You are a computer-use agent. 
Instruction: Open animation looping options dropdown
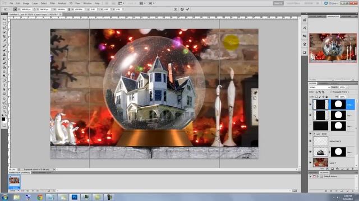(x=14, y=191)
